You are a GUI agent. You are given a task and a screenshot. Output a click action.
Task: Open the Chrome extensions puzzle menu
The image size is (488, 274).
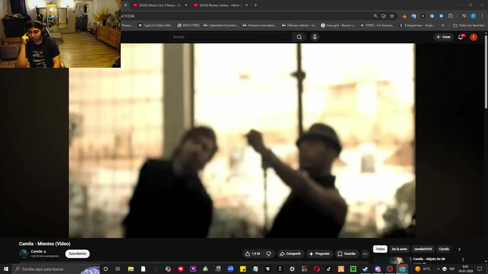pos(450,16)
